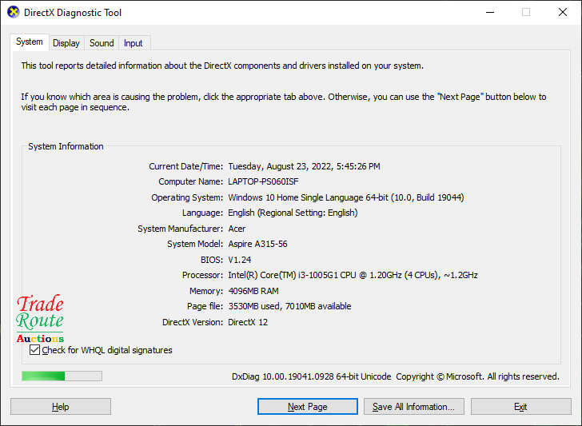The height and width of the screenshot is (426, 582).
Task: Click the Intel Core i3-1005G1 processor value
Action: [x=353, y=275]
